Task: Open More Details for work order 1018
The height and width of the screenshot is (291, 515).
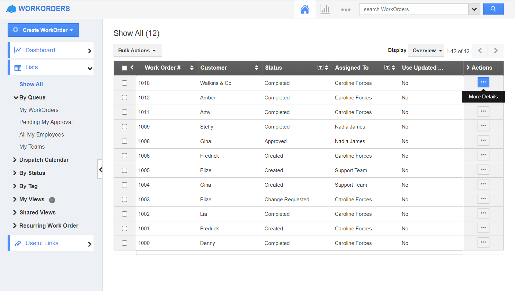Action: tap(483, 82)
